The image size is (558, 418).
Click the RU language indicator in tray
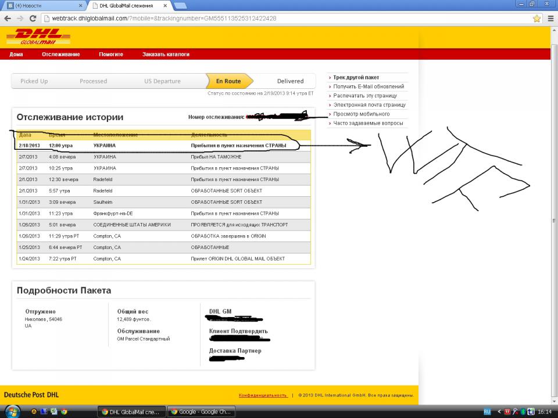pos(487,411)
